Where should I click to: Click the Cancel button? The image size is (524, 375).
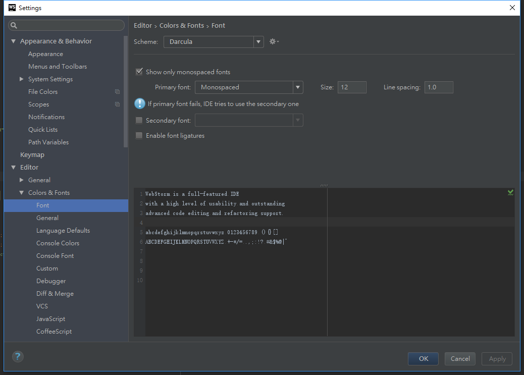point(460,359)
